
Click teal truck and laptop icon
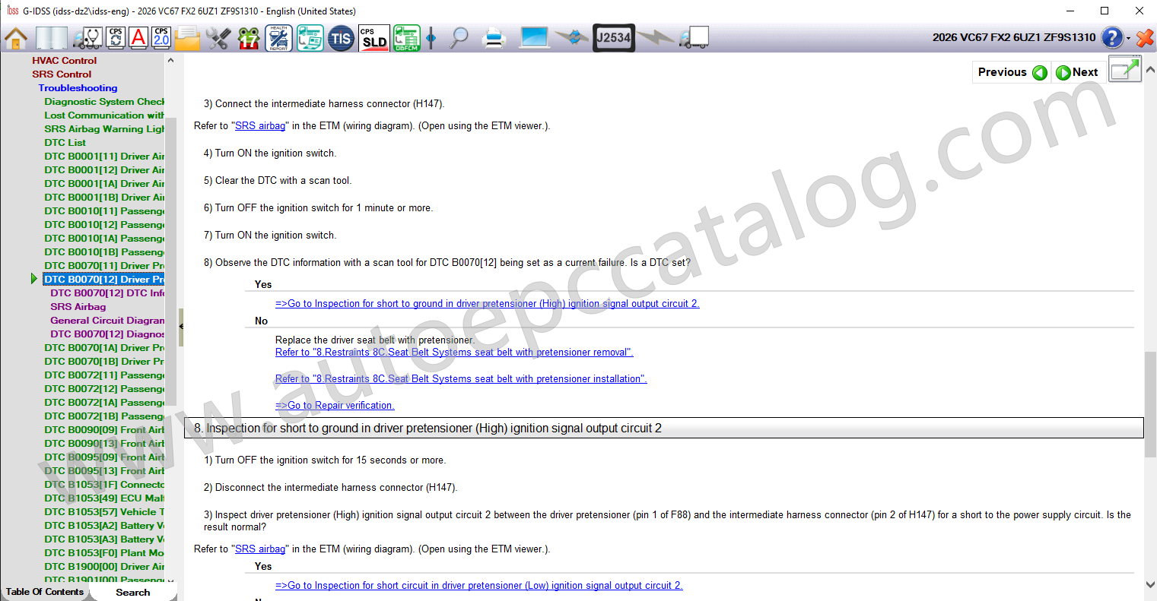click(x=310, y=37)
